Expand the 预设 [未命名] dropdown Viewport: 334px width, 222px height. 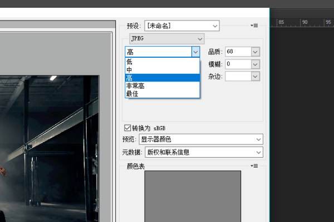click(x=181, y=26)
